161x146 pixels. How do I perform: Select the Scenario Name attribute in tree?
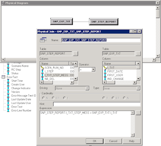pos(20,66)
